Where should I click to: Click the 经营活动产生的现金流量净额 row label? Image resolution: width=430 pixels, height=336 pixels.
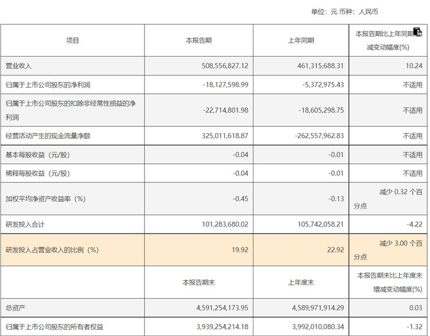[x=48, y=136]
